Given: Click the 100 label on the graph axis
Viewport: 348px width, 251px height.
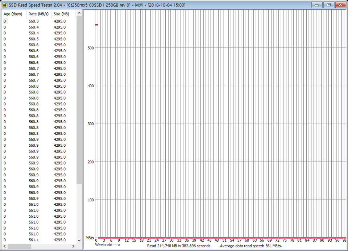Looking at the screenshot, I should (x=91, y=200).
